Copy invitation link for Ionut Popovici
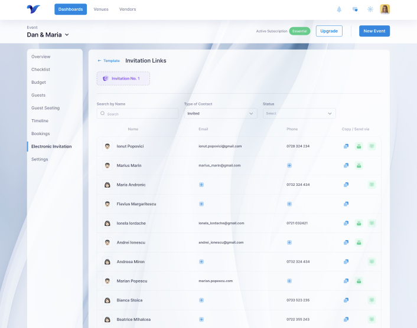The height and width of the screenshot is (328, 417). coord(346,146)
